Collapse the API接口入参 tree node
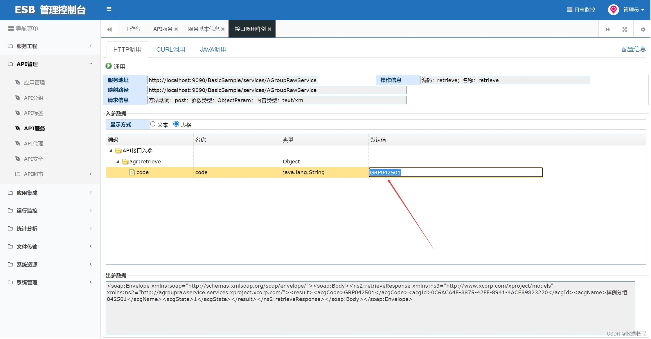The image size is (651, 339). [x=111, y=151]
